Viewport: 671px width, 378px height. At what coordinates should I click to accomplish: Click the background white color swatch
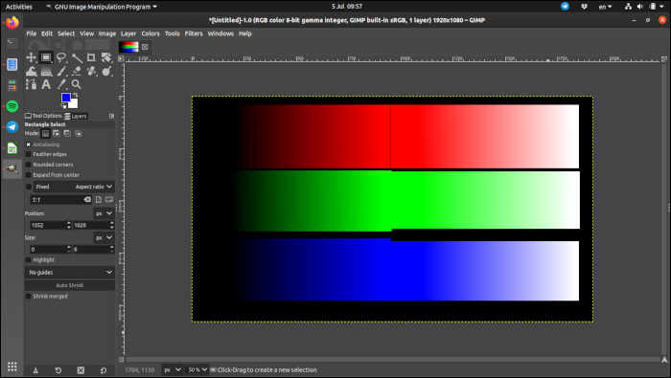74,103
